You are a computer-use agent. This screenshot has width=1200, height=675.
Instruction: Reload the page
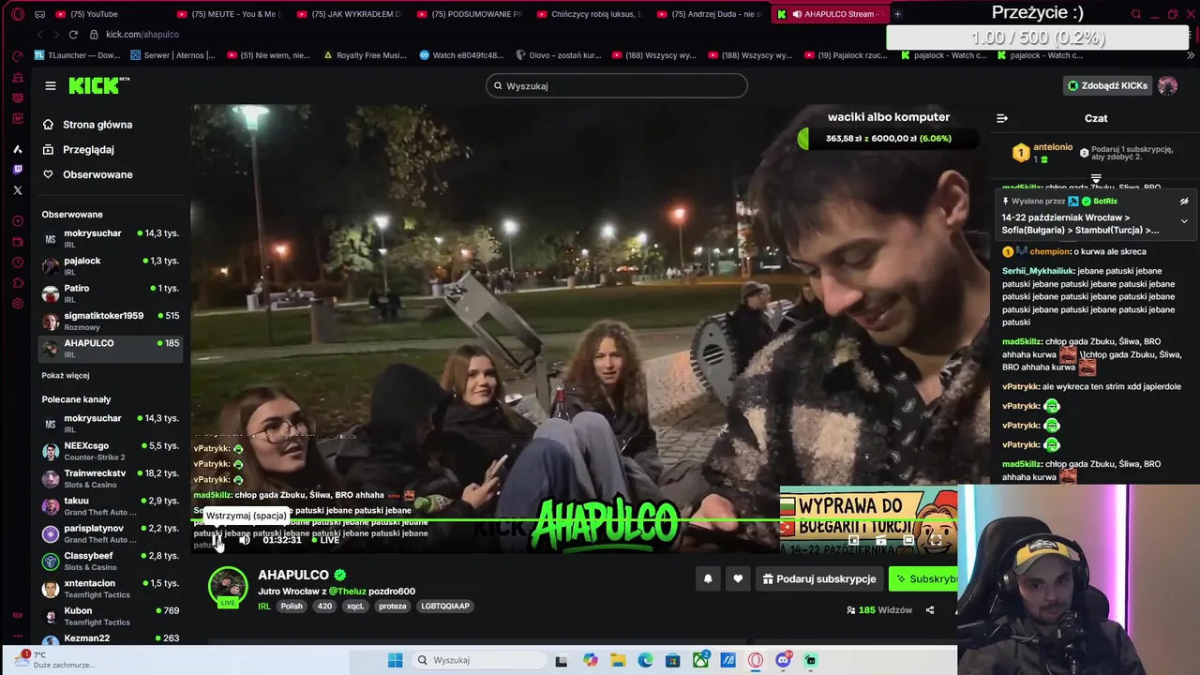73,35
